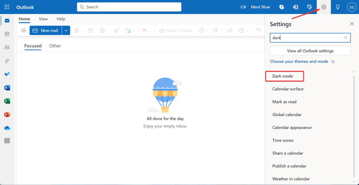The image size is (359, 185).
Task: Open the Tips lightbulb icon
Action: 337,7
